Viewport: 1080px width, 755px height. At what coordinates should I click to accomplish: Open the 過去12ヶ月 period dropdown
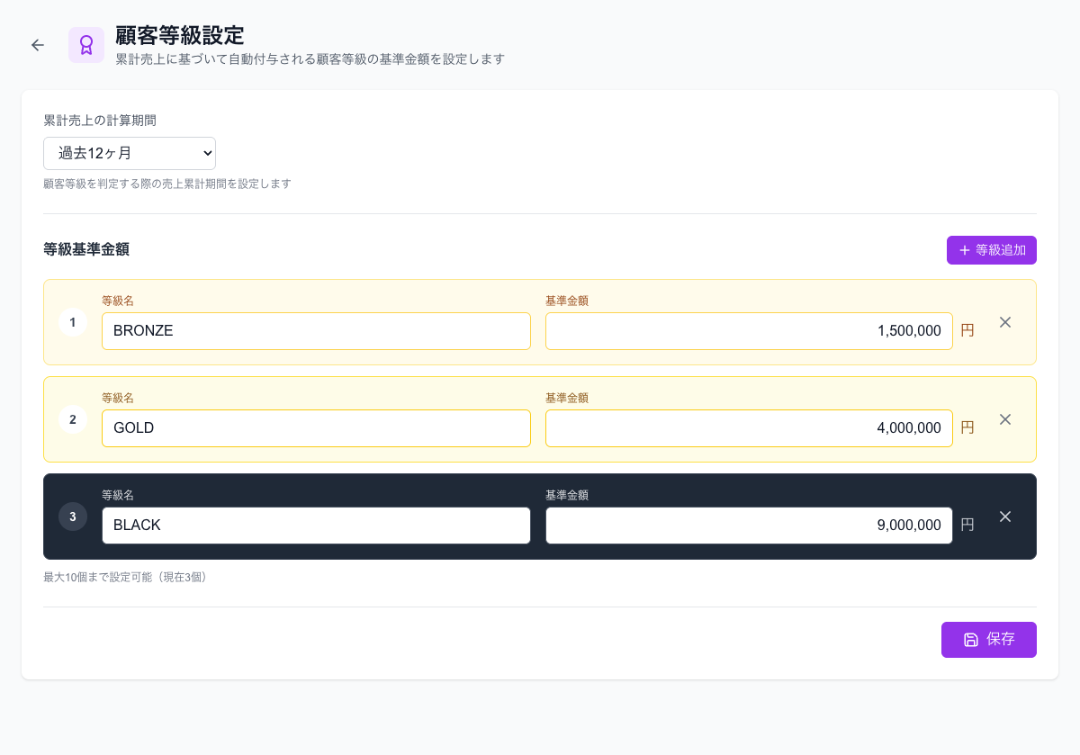(130, 153)
